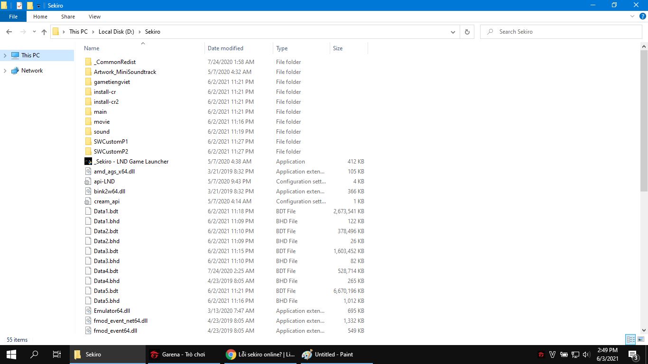Viewport: 648px width, 364px height.
Task: Click Local Disk (D:) in breadcrumb
Action: click(116, 32)
